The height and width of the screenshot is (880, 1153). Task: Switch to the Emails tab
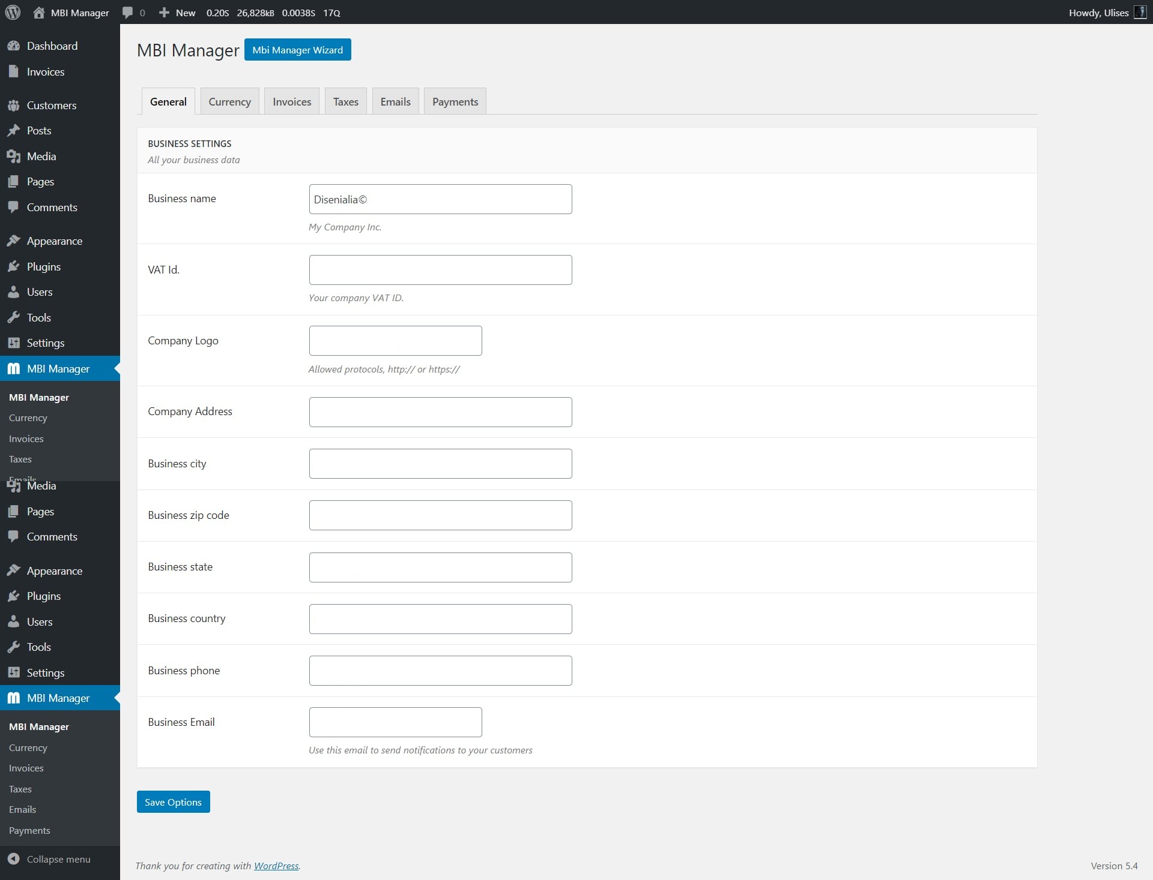[x=395, y=102]
